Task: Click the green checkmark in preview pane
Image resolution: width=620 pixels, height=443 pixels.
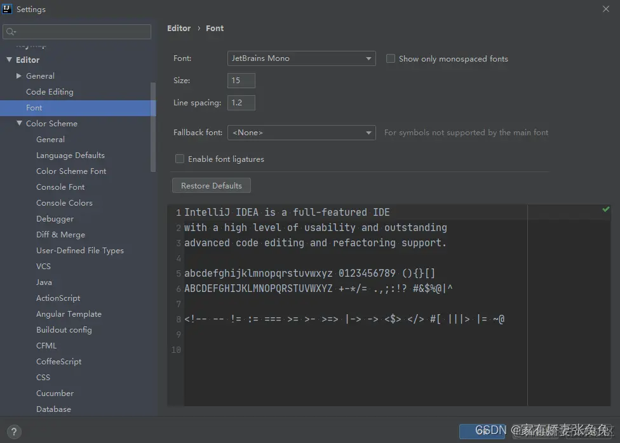Action: pyautogui.click(x=606, y=209)
